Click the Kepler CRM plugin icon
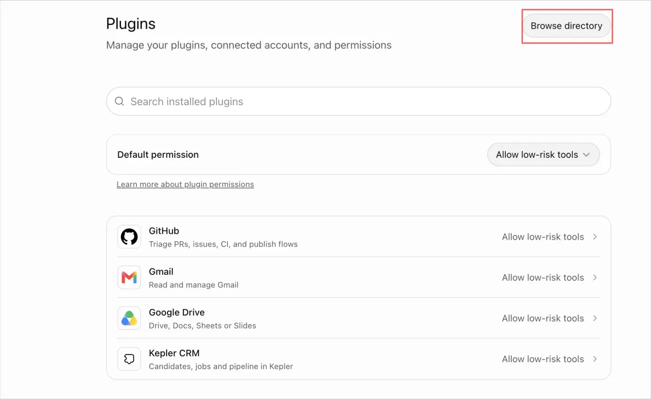Image resolution: width=651 pixels, height=399 pixels. pyautogui.click(x=129, y=359)
